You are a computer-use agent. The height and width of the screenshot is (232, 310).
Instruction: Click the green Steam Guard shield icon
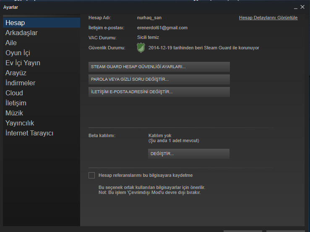click(141, 48)
